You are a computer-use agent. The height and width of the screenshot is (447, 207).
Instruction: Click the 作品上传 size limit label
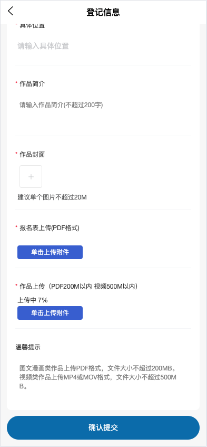click(80, 287)
